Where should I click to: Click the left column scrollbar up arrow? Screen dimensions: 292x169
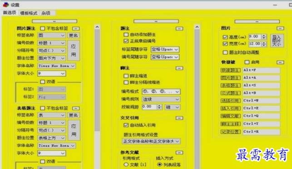[97, 27]
